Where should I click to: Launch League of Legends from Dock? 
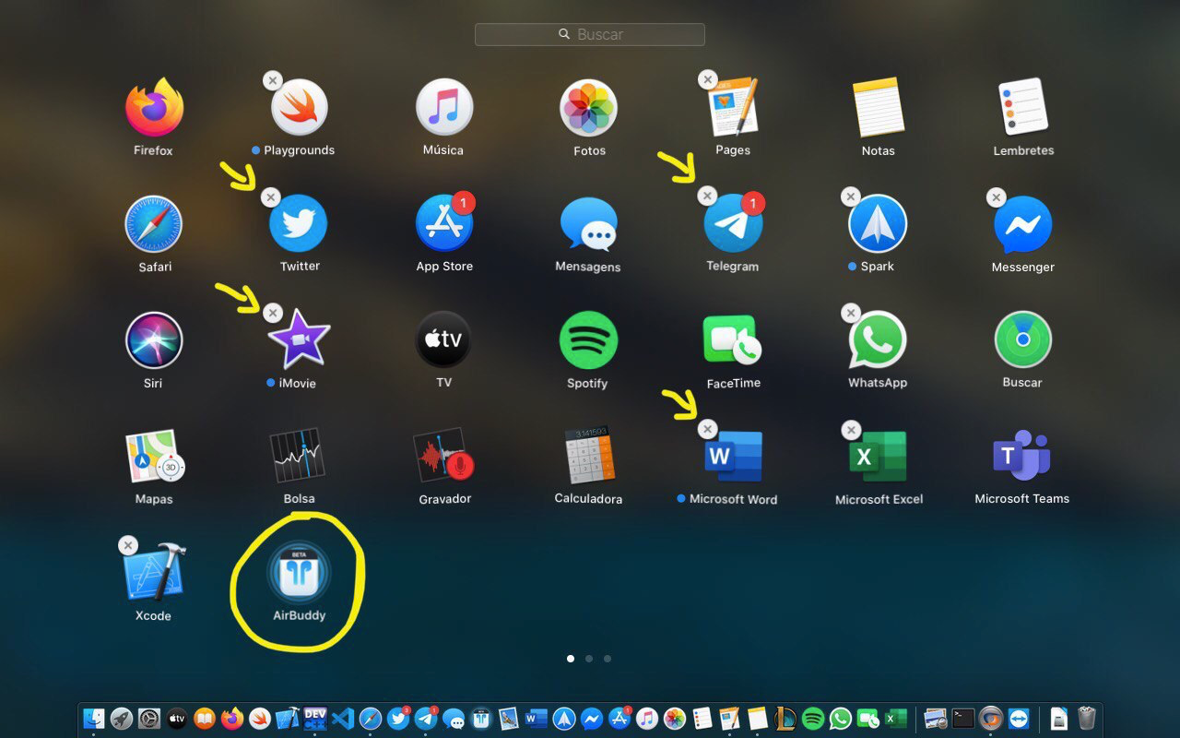(x=785, y=718)
